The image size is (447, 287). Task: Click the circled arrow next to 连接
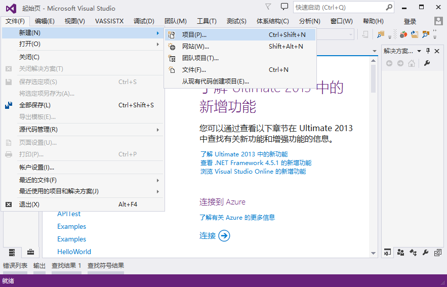coord(224,235)
